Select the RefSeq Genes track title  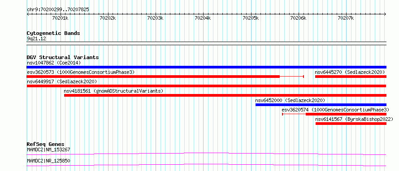tap(46, 145)
